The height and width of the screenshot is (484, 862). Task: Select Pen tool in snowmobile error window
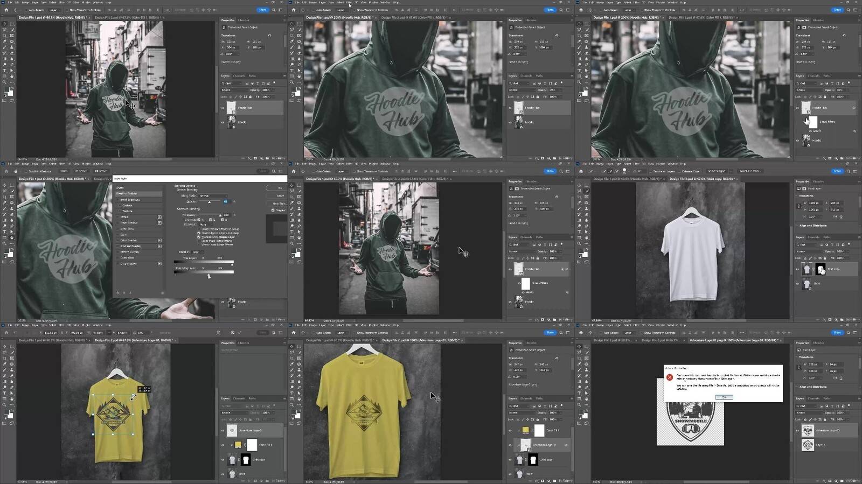pyautogui.click(x=586, y=387)
